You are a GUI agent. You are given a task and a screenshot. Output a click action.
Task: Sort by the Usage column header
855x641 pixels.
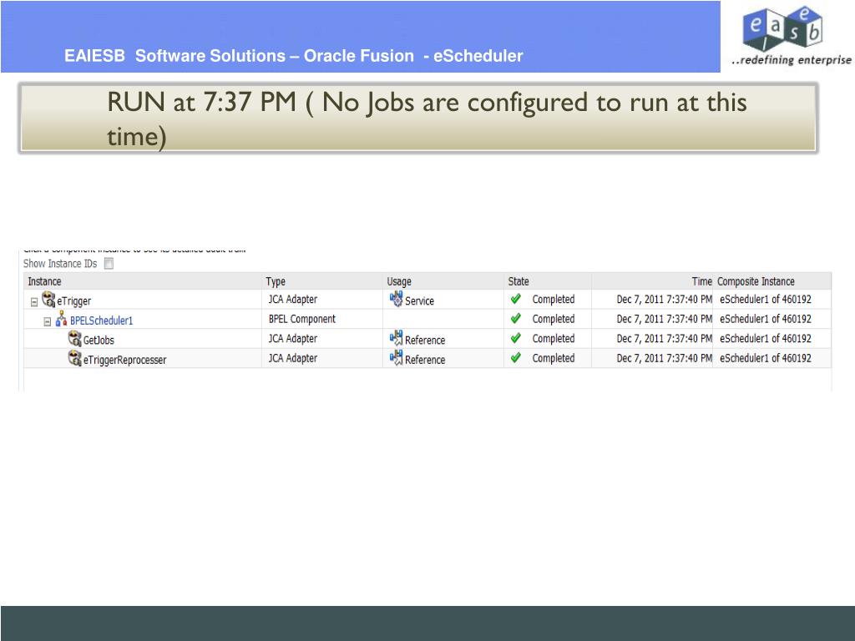pos(399,281)
